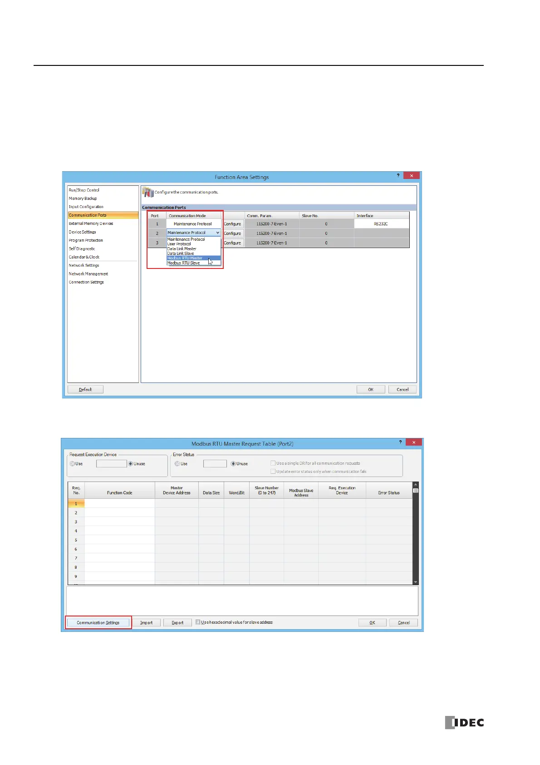Click the Request Execution Device input box
Viewport: 540px width, 765px height.
click(x=111, y=464)
